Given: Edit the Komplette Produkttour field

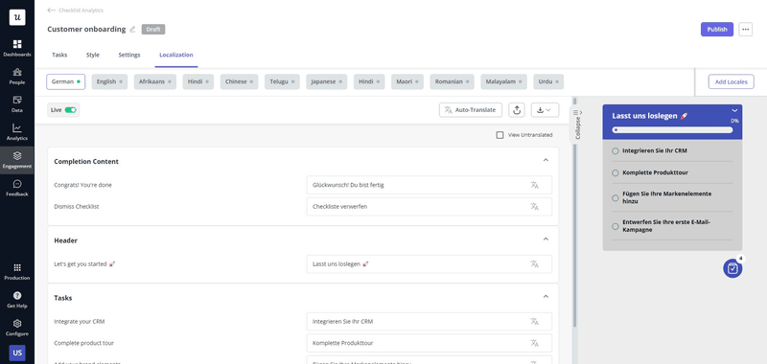Looking at the screenshot, I should [x=429, y=343].
